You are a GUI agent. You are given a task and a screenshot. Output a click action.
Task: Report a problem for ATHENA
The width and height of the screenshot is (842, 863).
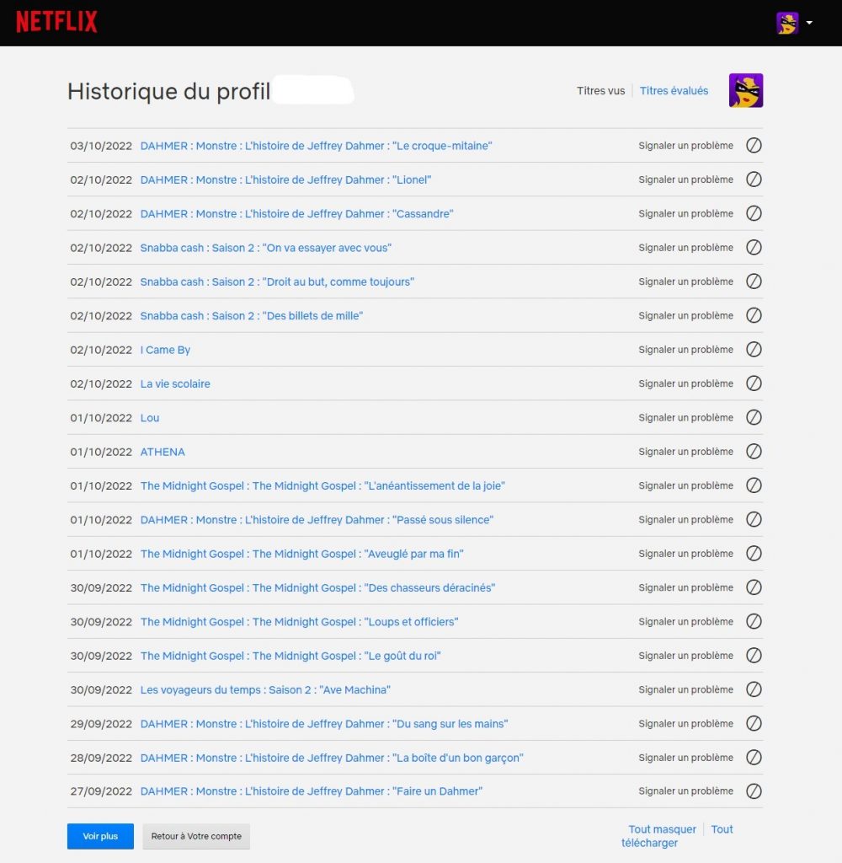click(686, 452)
